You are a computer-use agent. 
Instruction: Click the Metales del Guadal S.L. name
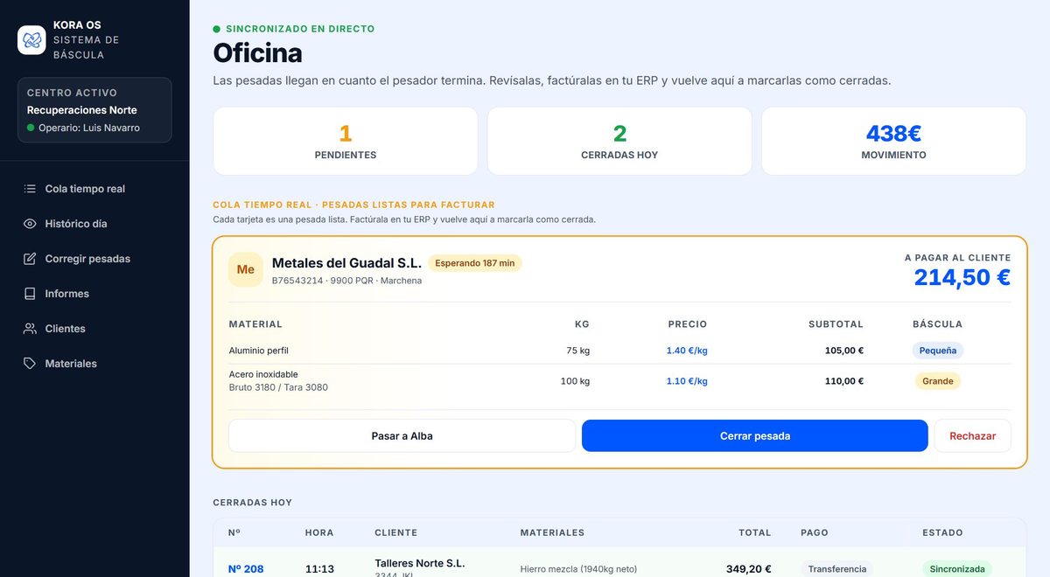pyautogui.click(x=346, y=262)
